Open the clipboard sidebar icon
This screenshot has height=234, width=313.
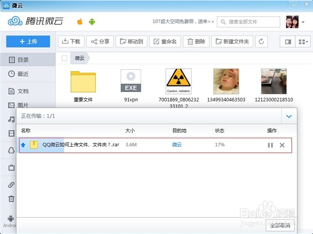tap(11, 167)
